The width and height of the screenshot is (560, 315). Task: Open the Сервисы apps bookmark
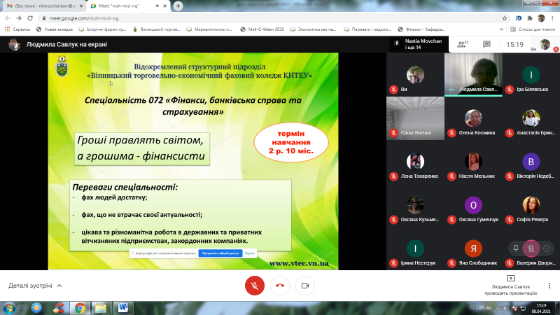[17, 29]
